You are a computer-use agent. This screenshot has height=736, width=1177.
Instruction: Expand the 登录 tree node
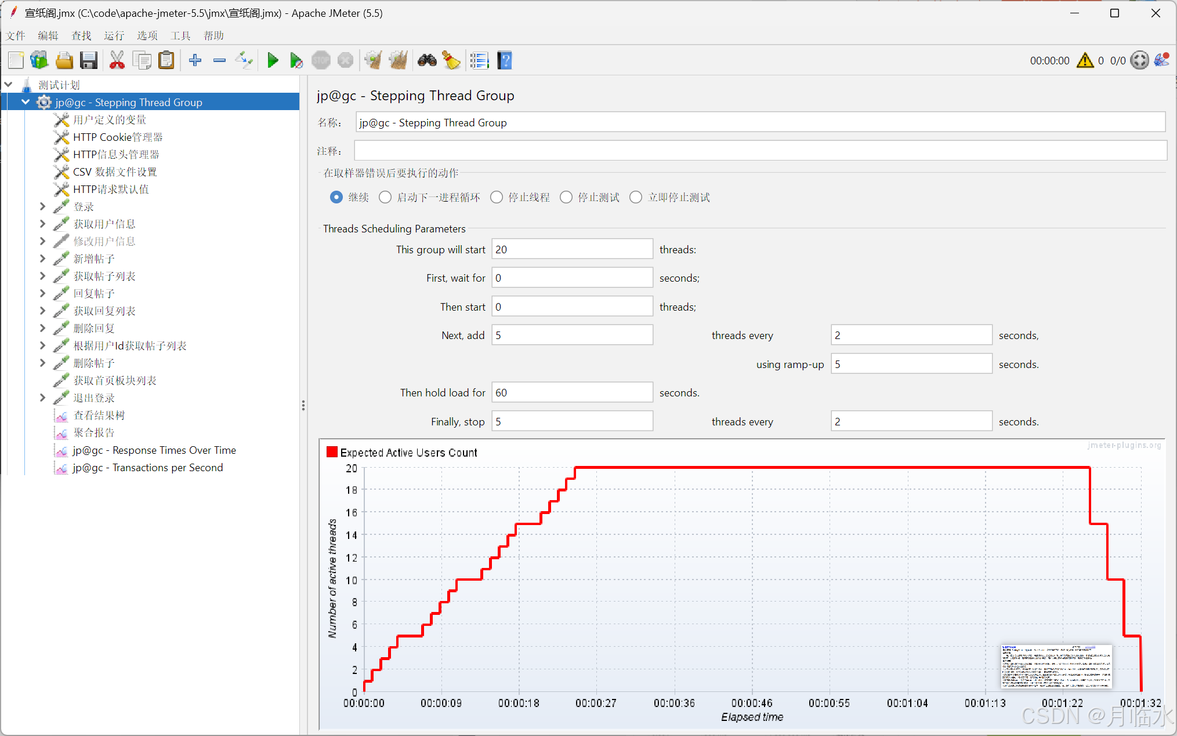tap(42, 206)
